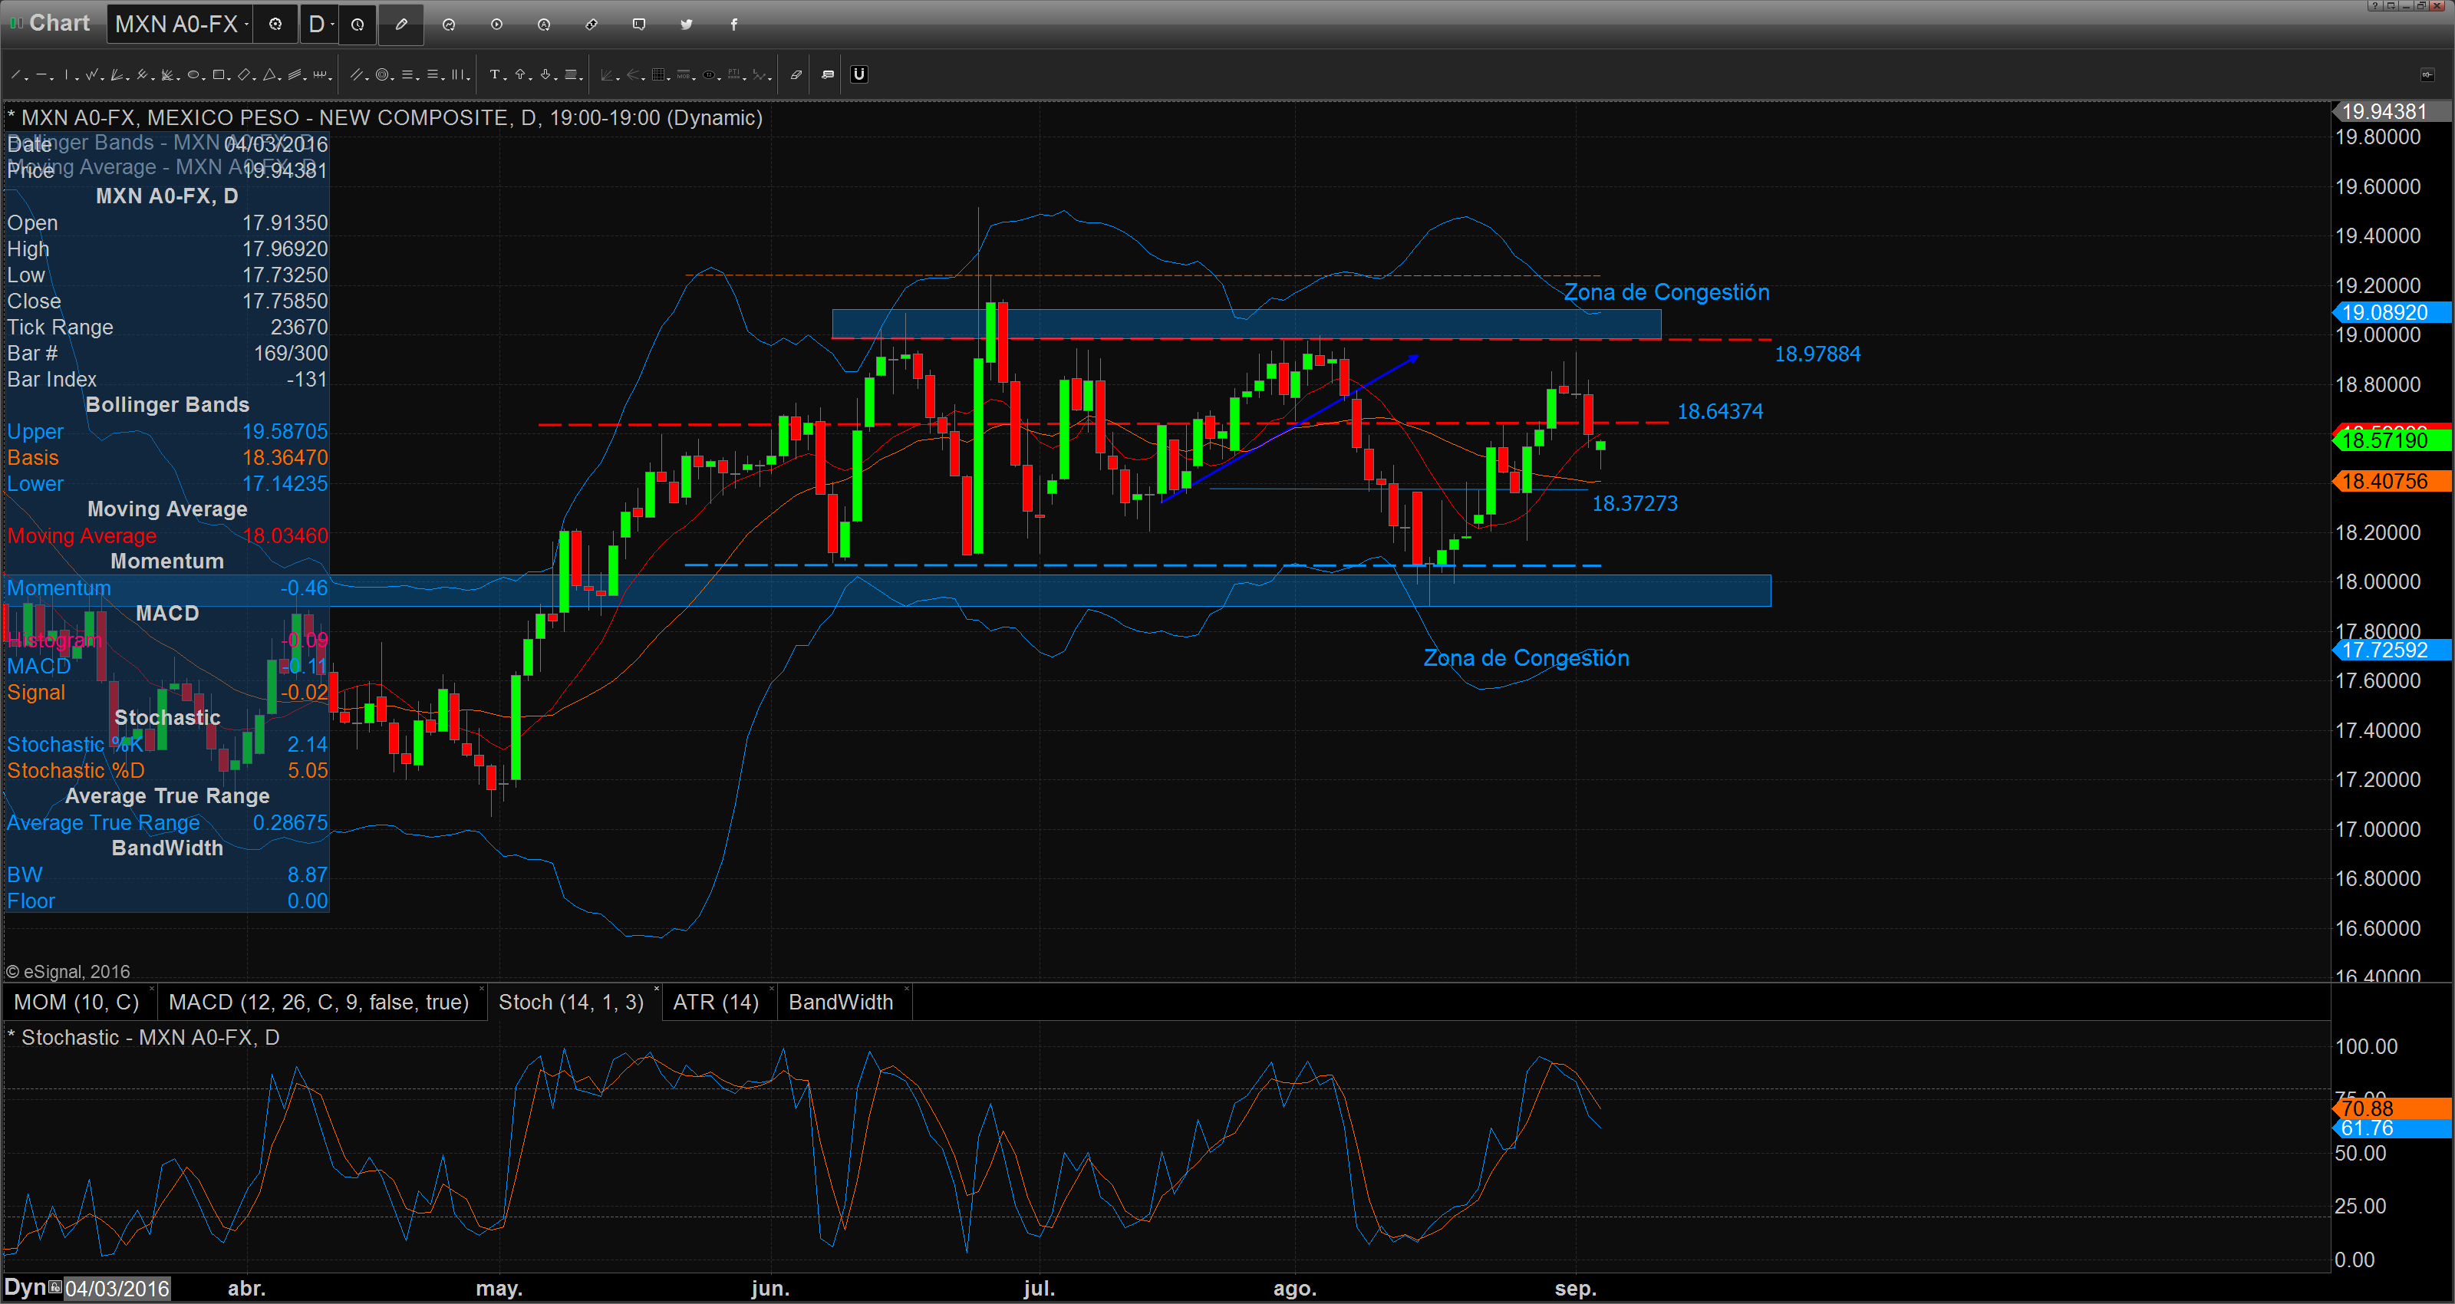Toggle the drawing tools pencil button
The image size is (2455, 1304).
(401, 25)
